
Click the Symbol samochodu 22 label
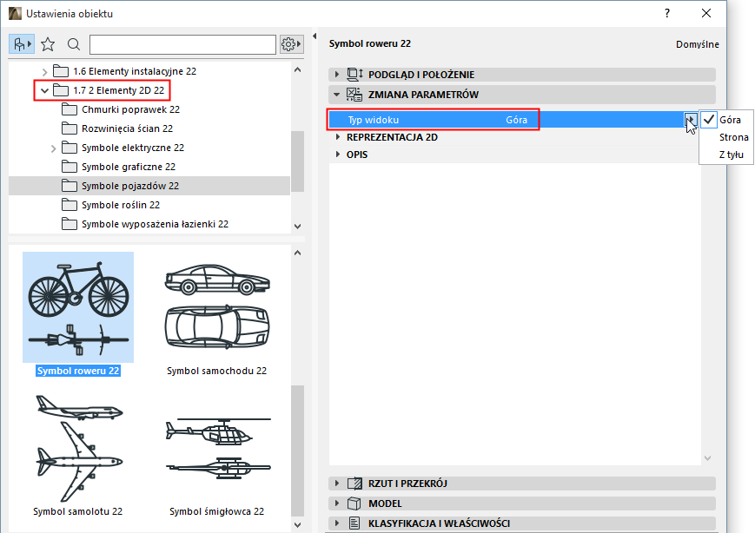[x=216, y=371]
